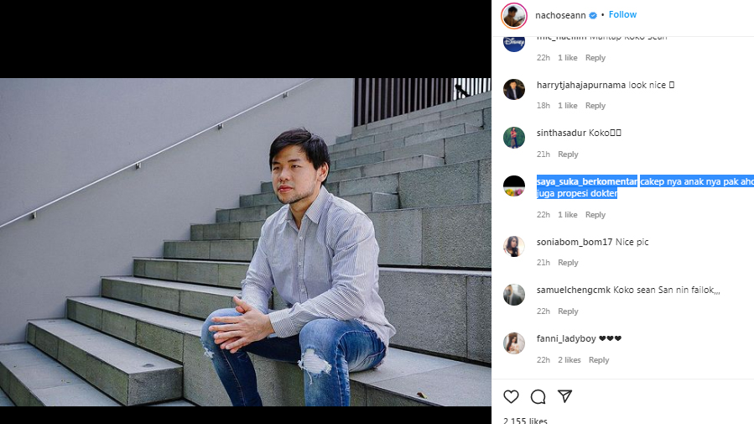
Task: Open saya_suka_berkomentar's avatar
Action: pos(514,186)
